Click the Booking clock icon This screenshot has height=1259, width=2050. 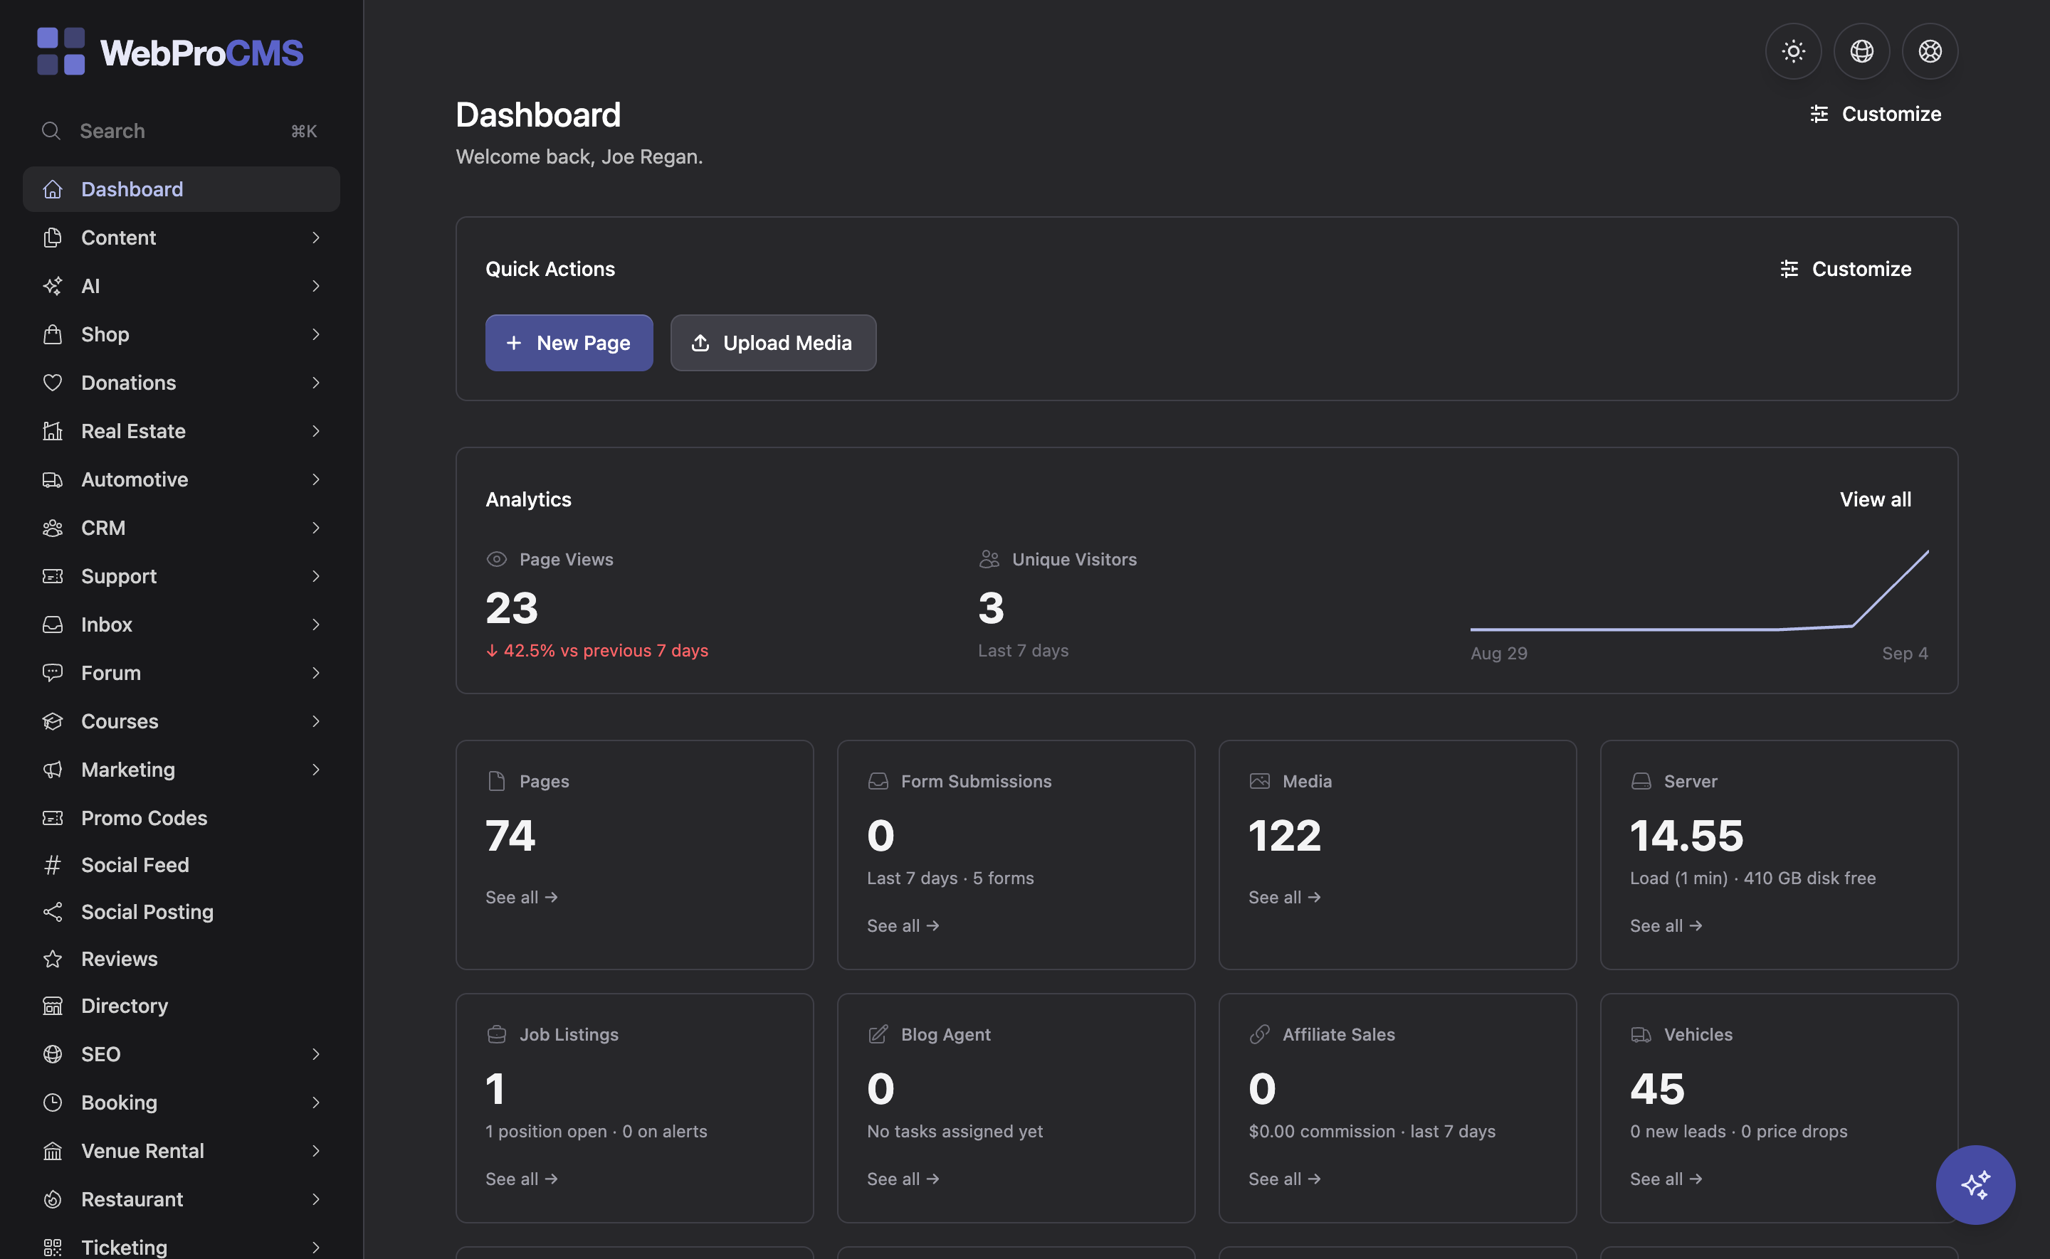click(53, 1103)
